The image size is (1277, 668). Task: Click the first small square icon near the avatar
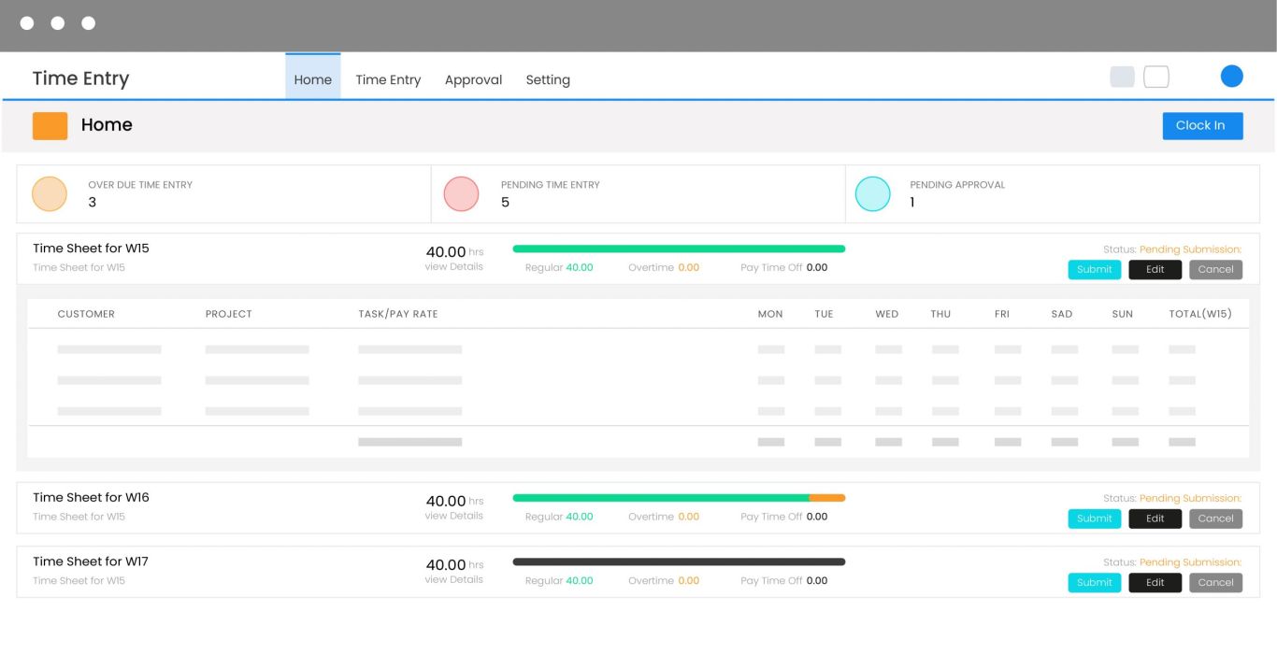[1122, 76]
